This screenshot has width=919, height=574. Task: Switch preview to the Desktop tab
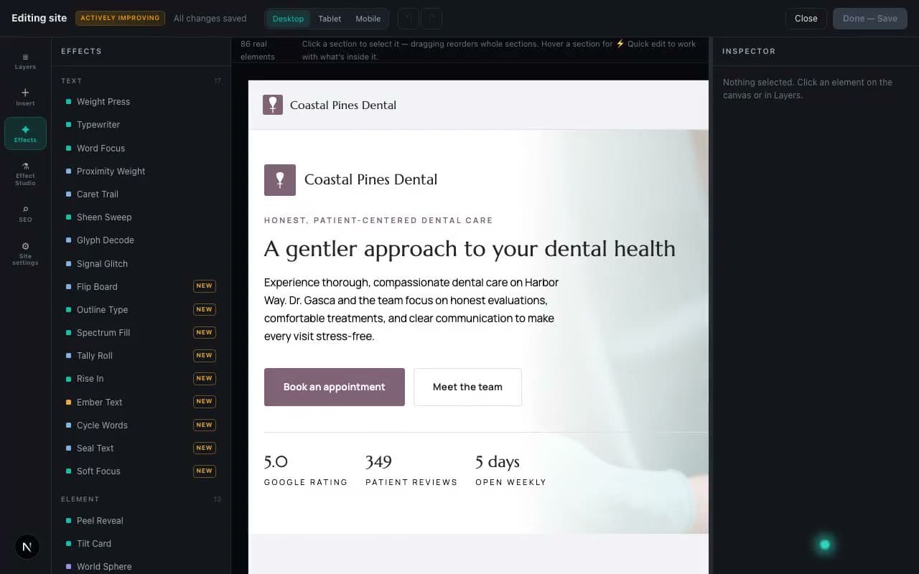coord(288,19)
